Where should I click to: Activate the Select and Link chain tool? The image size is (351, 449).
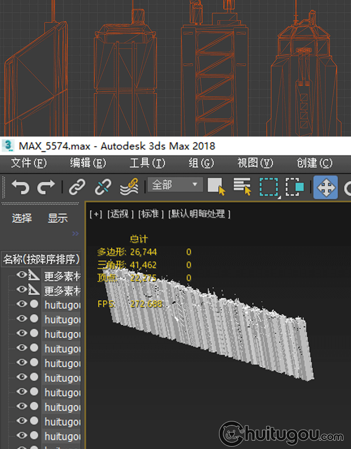pos(77,188)
